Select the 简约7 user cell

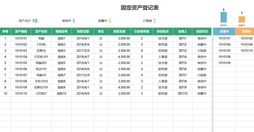click(183, 75)
